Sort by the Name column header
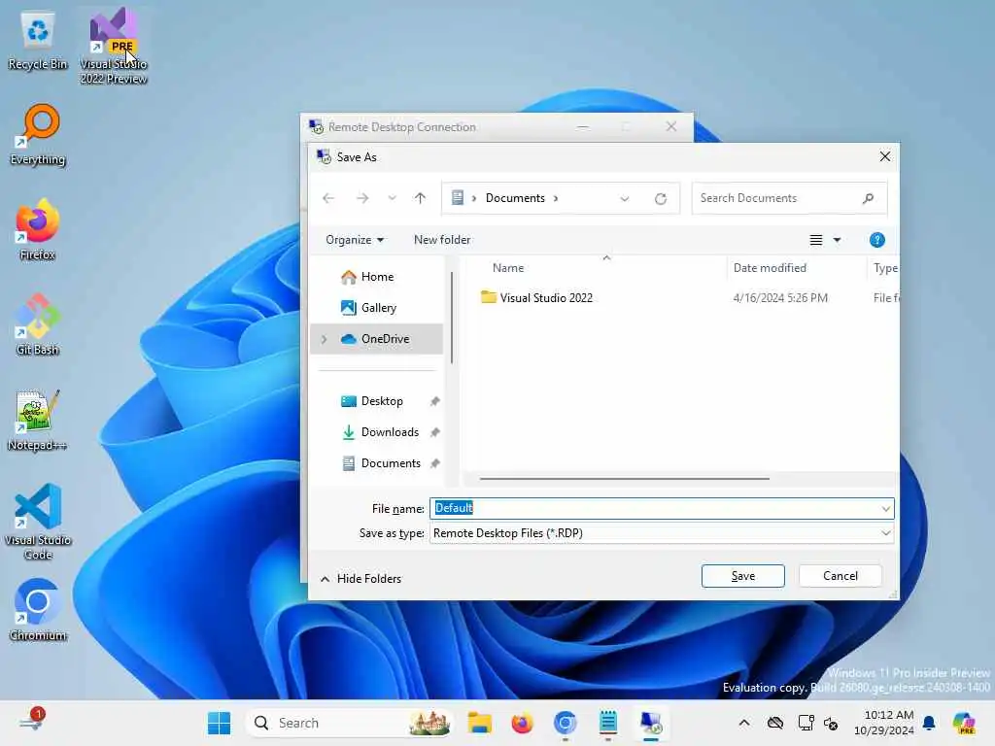This screenshot has width=995, height=746. click(508, 268)
